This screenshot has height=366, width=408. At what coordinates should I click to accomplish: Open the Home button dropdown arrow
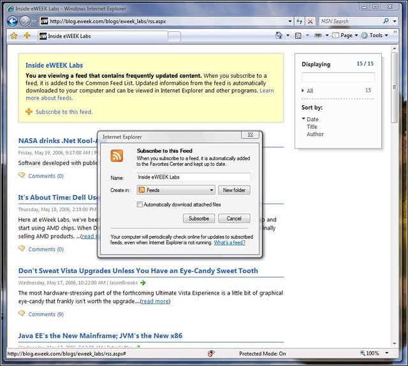288,36
